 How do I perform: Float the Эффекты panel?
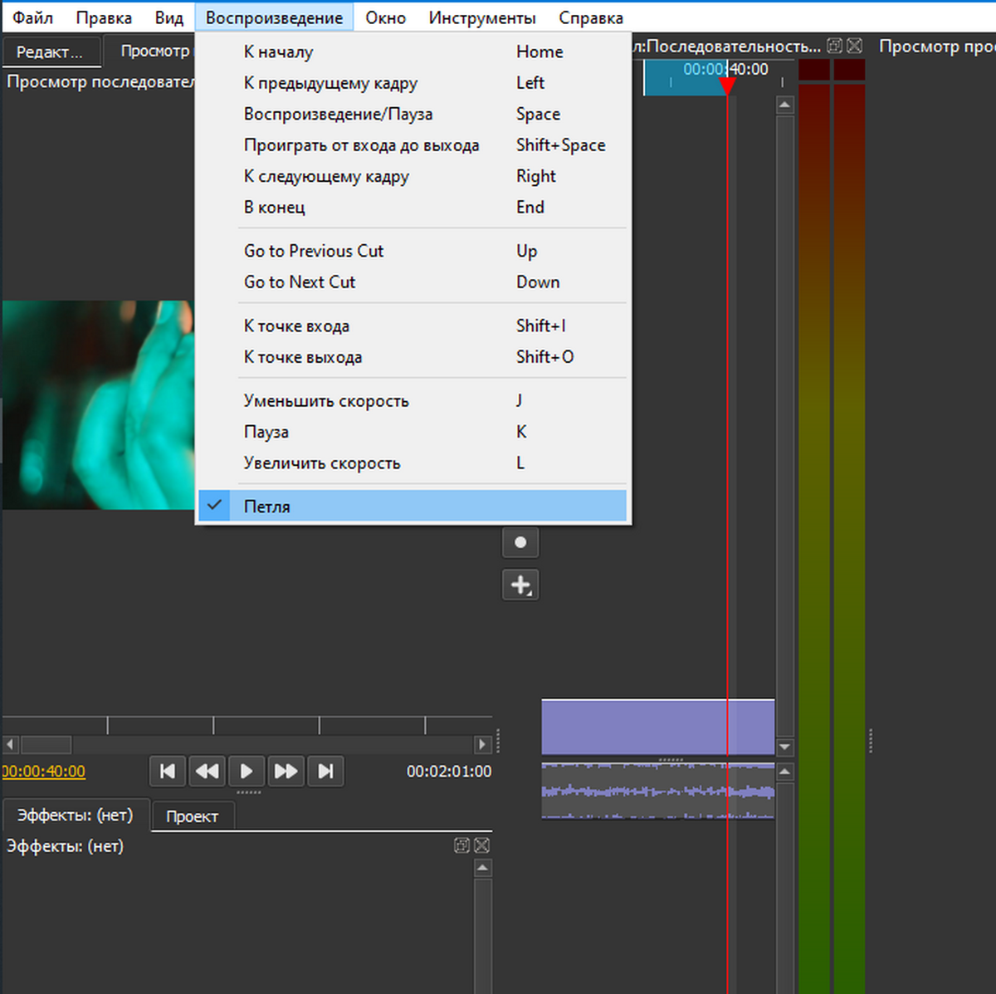tap(462, 845)
